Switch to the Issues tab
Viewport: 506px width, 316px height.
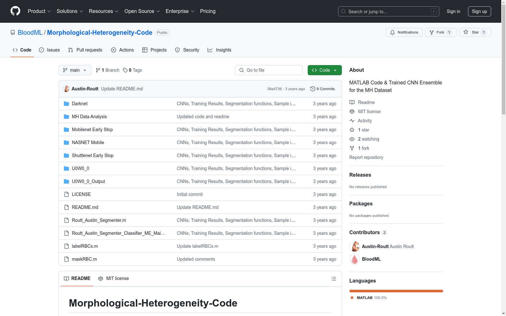[x=49, y=50]
